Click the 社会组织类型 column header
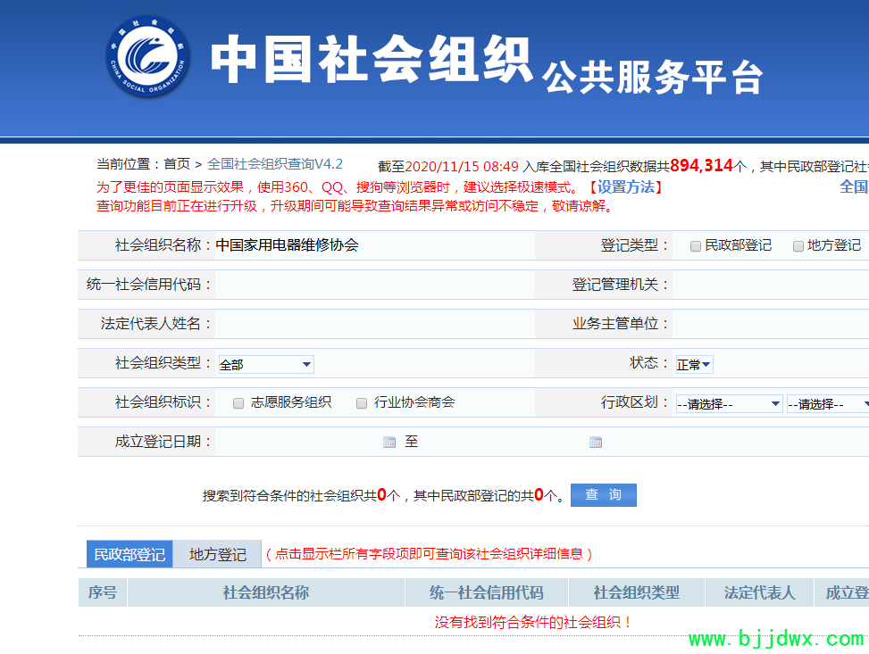The width and height of the screenshot is (869, 654). [x=637, y=592]
